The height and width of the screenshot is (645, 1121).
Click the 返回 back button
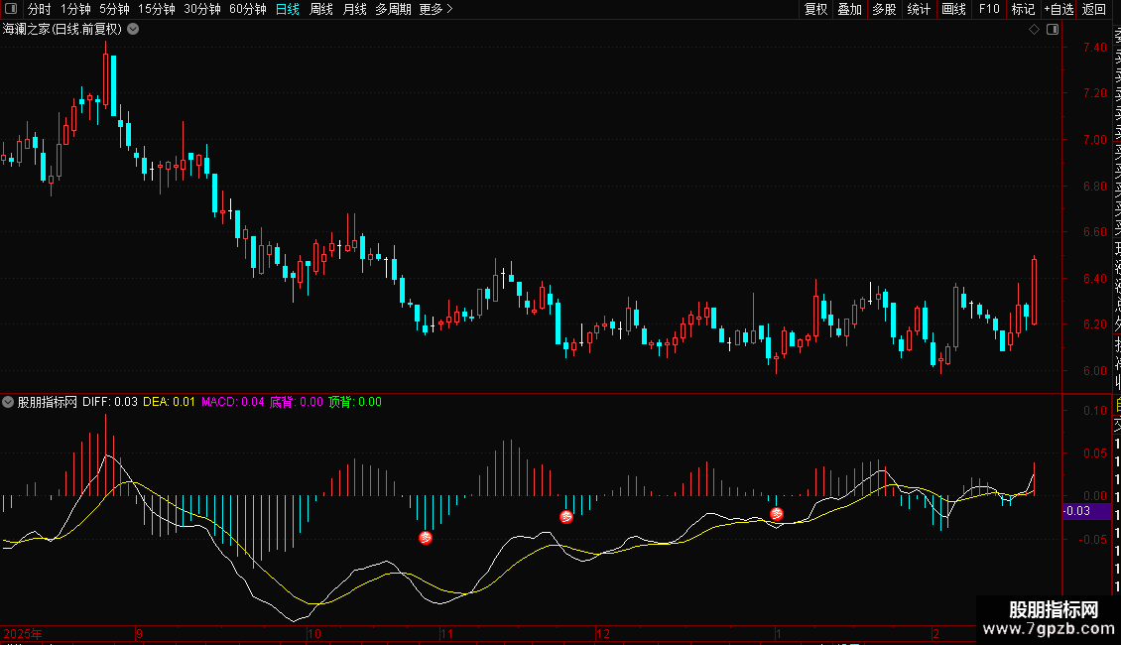(1094, 9)
